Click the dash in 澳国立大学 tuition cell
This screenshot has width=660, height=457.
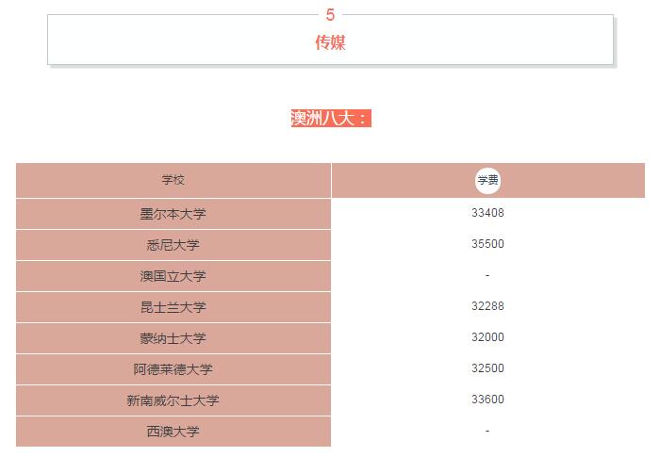pyautogui.click(x=487, y=275)
